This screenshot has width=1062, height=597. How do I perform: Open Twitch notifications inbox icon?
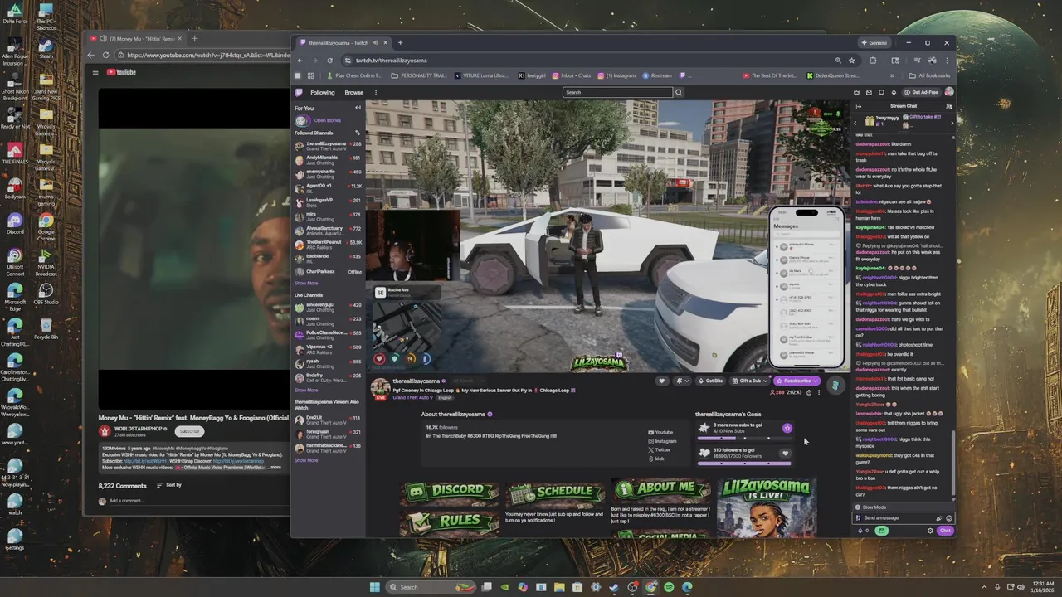pyautogui.click(x=869, y=92)
